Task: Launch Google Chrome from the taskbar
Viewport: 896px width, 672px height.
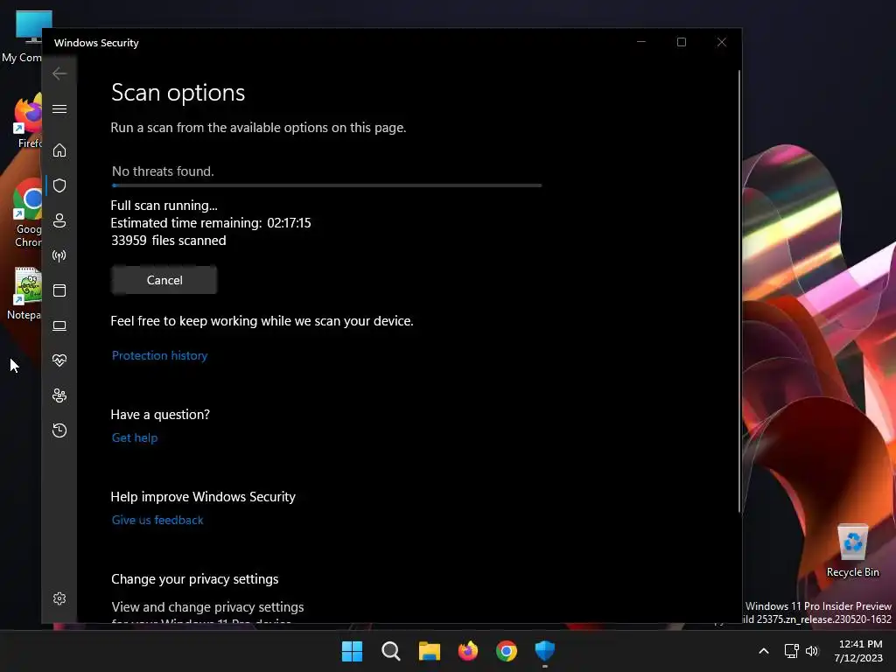Action: pyautogui.click(x=507, y=651)
